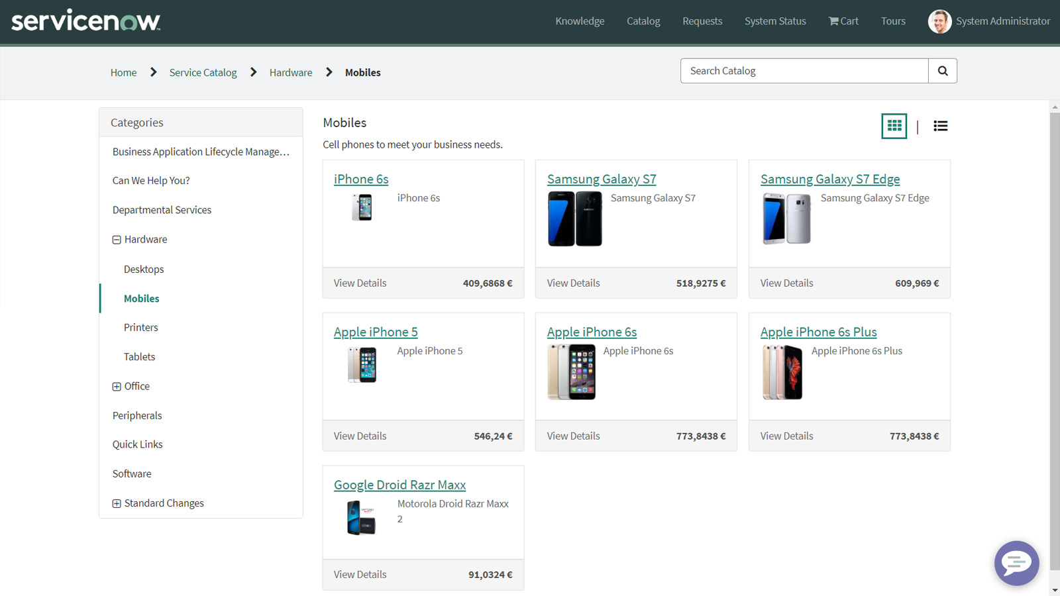Select the Mobiles subcategory

click(x=142, y=299)
